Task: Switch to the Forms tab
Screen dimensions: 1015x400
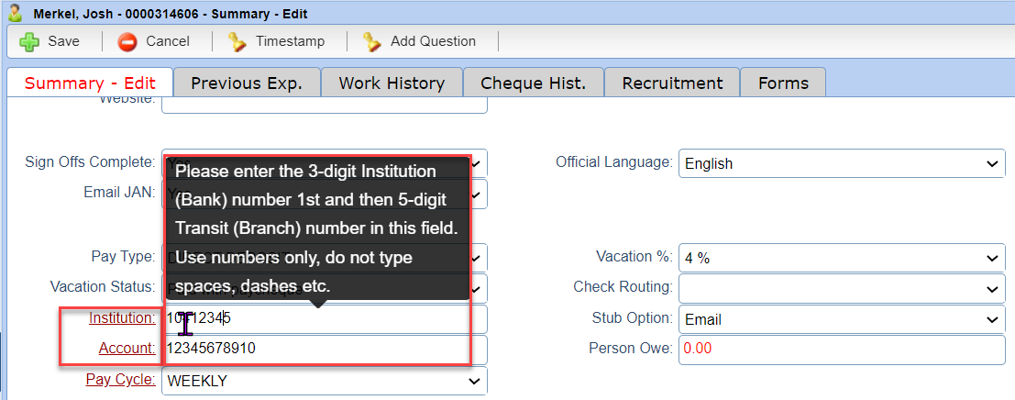Action: tap(783, 83)
